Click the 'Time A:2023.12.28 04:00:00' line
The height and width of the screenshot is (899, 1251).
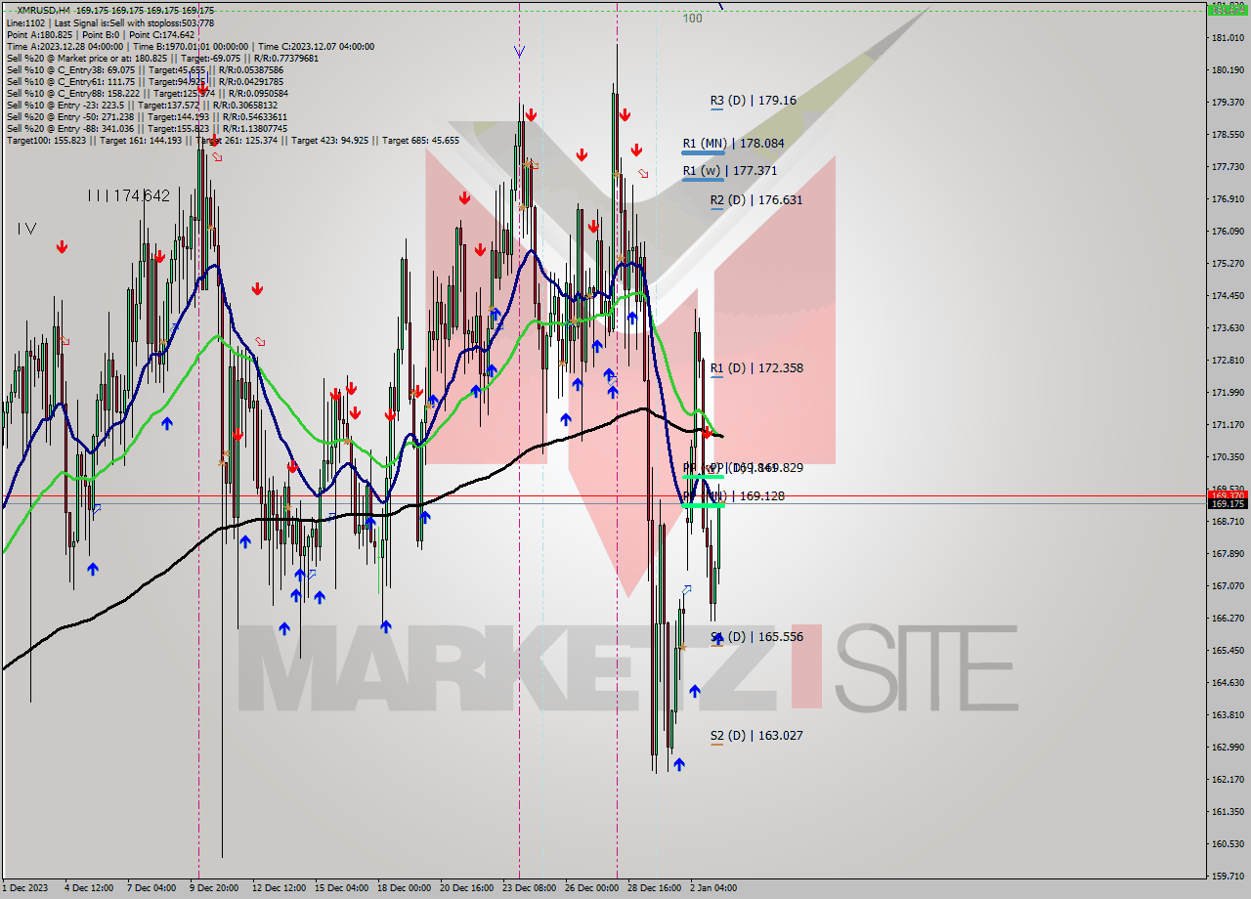click(x=190, y=46)
